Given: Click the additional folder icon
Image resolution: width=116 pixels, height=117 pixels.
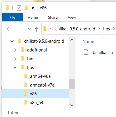Looking at the screenshot, I should (22, 50).
